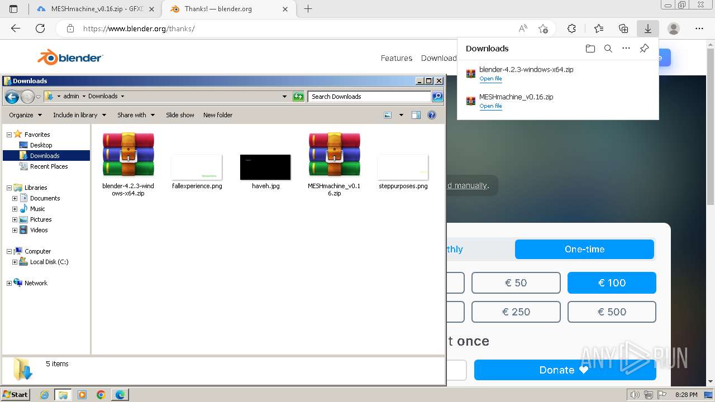Click Slide show in Explorer toolbar
Viewport: 715px width, 402px height.
180,115
